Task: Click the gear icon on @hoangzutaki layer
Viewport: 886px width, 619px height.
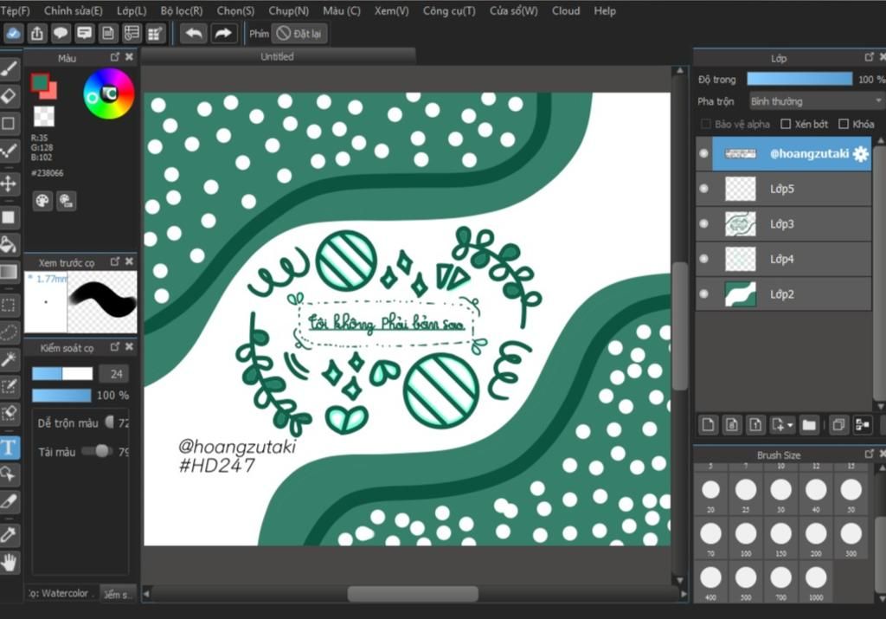Action: click(861, 154)
